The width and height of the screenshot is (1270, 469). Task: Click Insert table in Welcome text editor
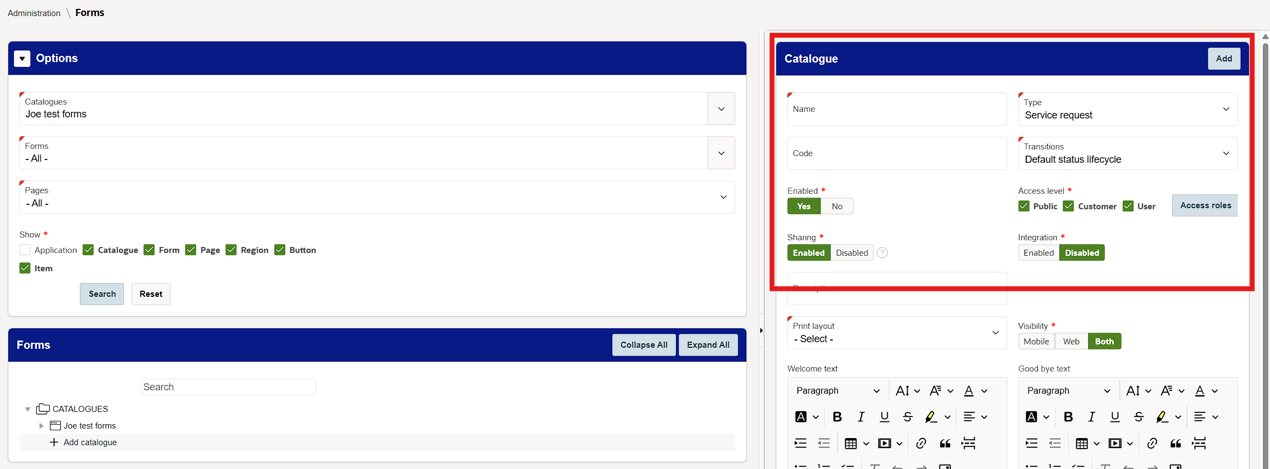click(851, 443)
